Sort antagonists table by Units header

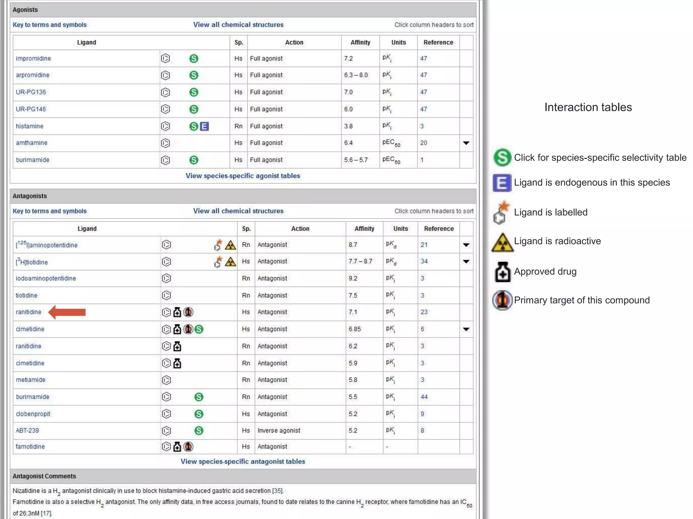click(401, 229)
